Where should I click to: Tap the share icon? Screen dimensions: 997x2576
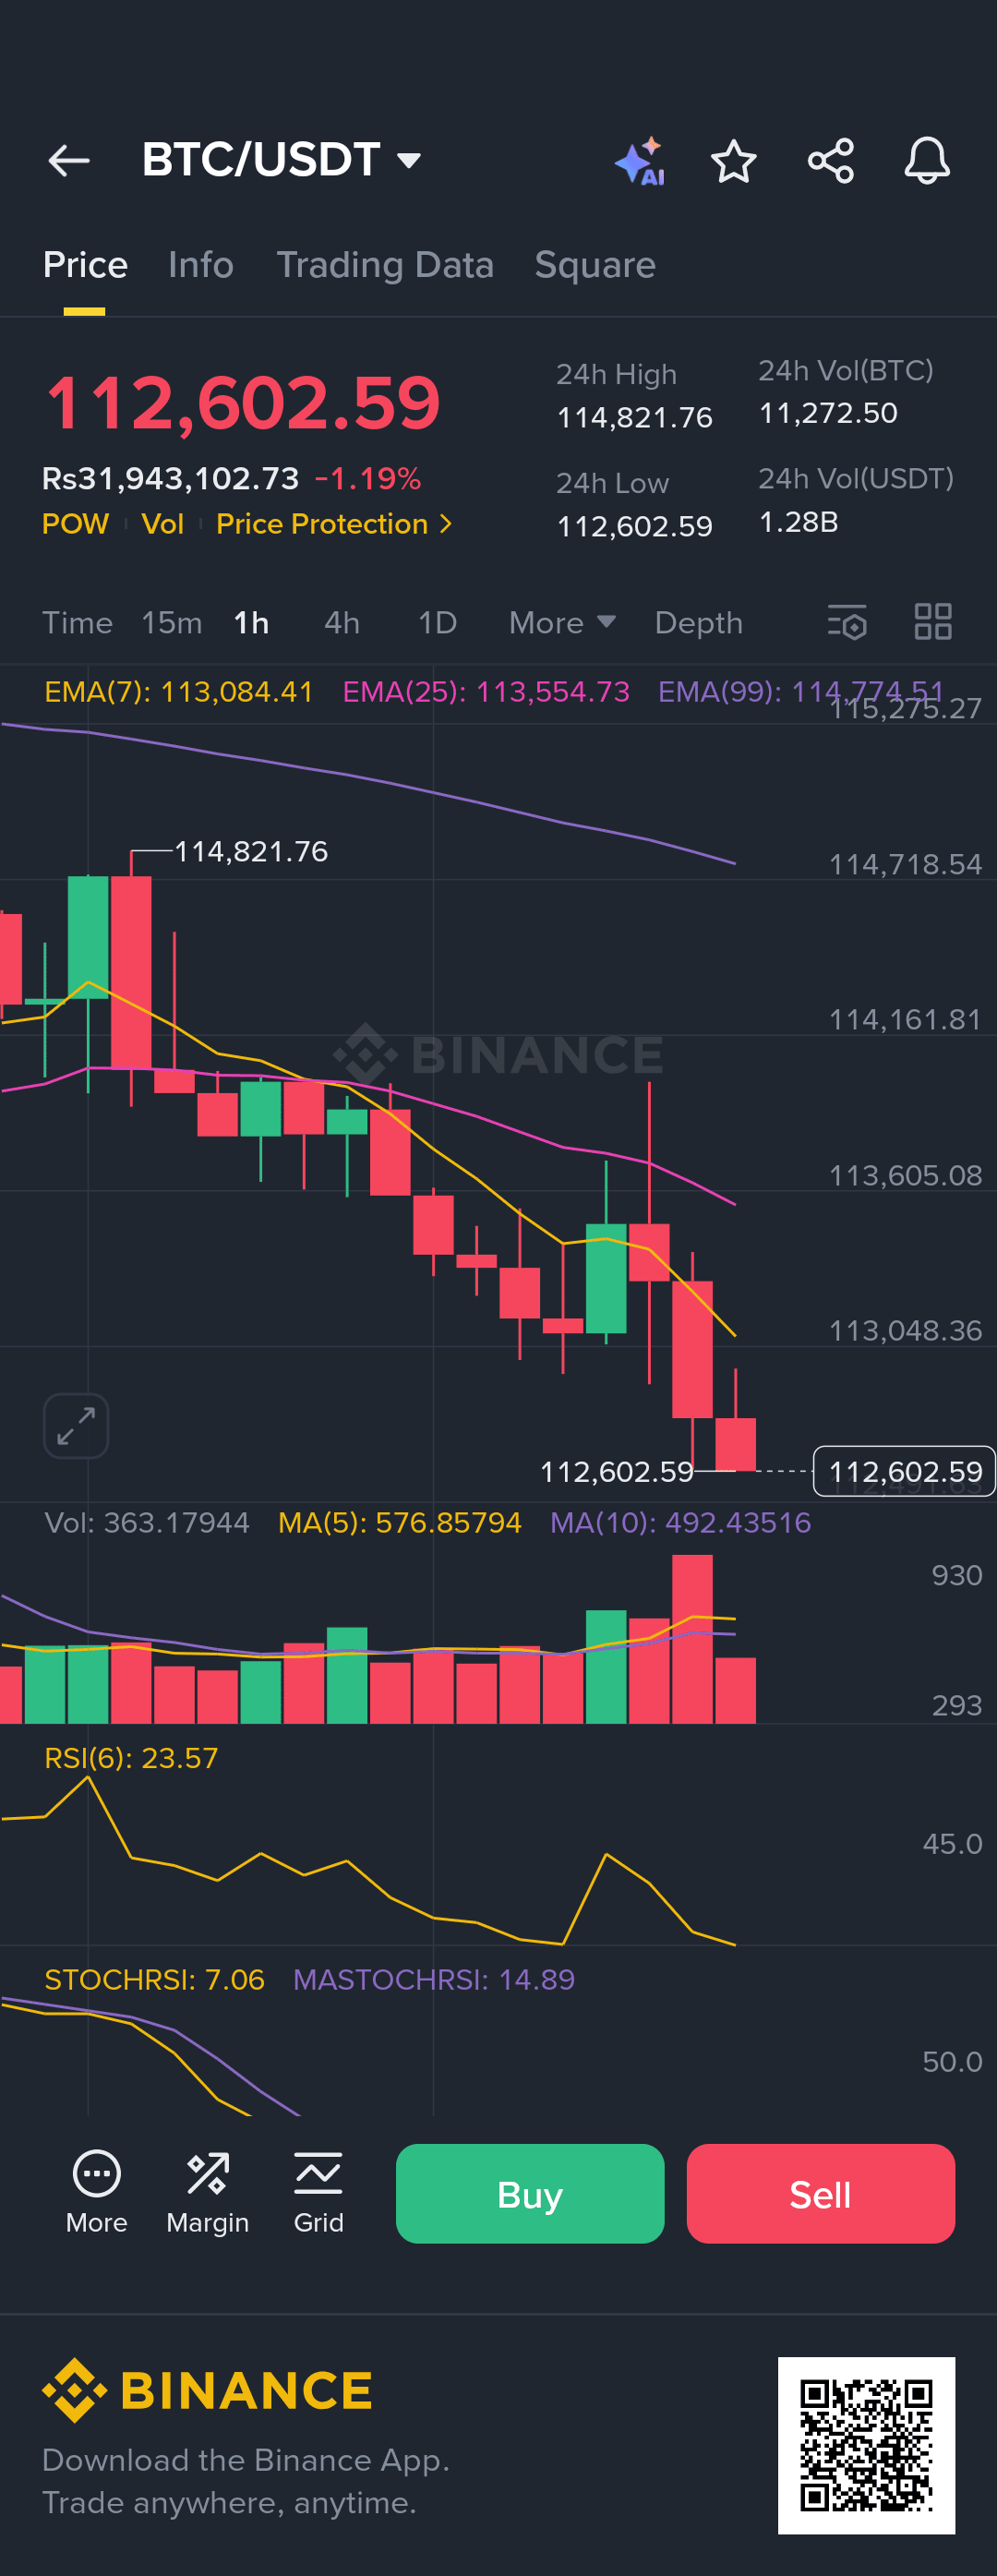(830, 161)
